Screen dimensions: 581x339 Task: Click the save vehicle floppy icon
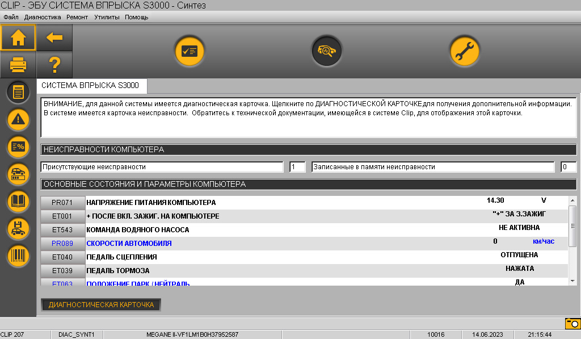(x=18, y=228)
